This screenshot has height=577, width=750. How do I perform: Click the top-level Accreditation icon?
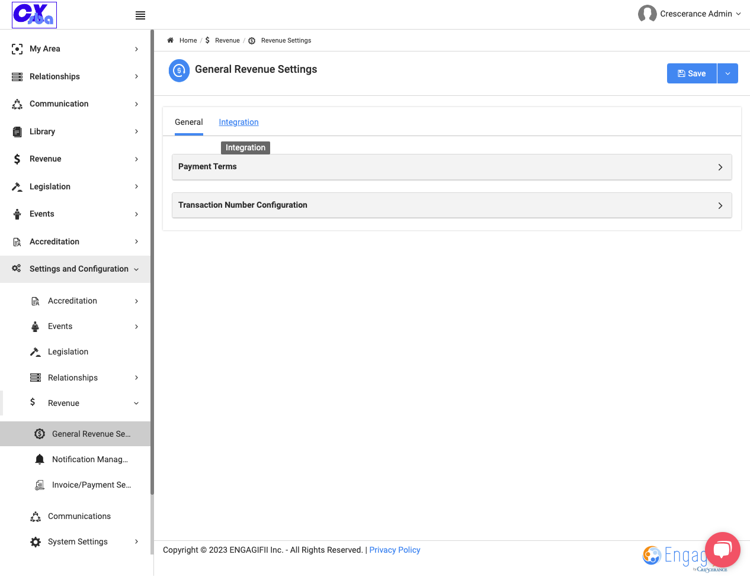pos(17,242)
